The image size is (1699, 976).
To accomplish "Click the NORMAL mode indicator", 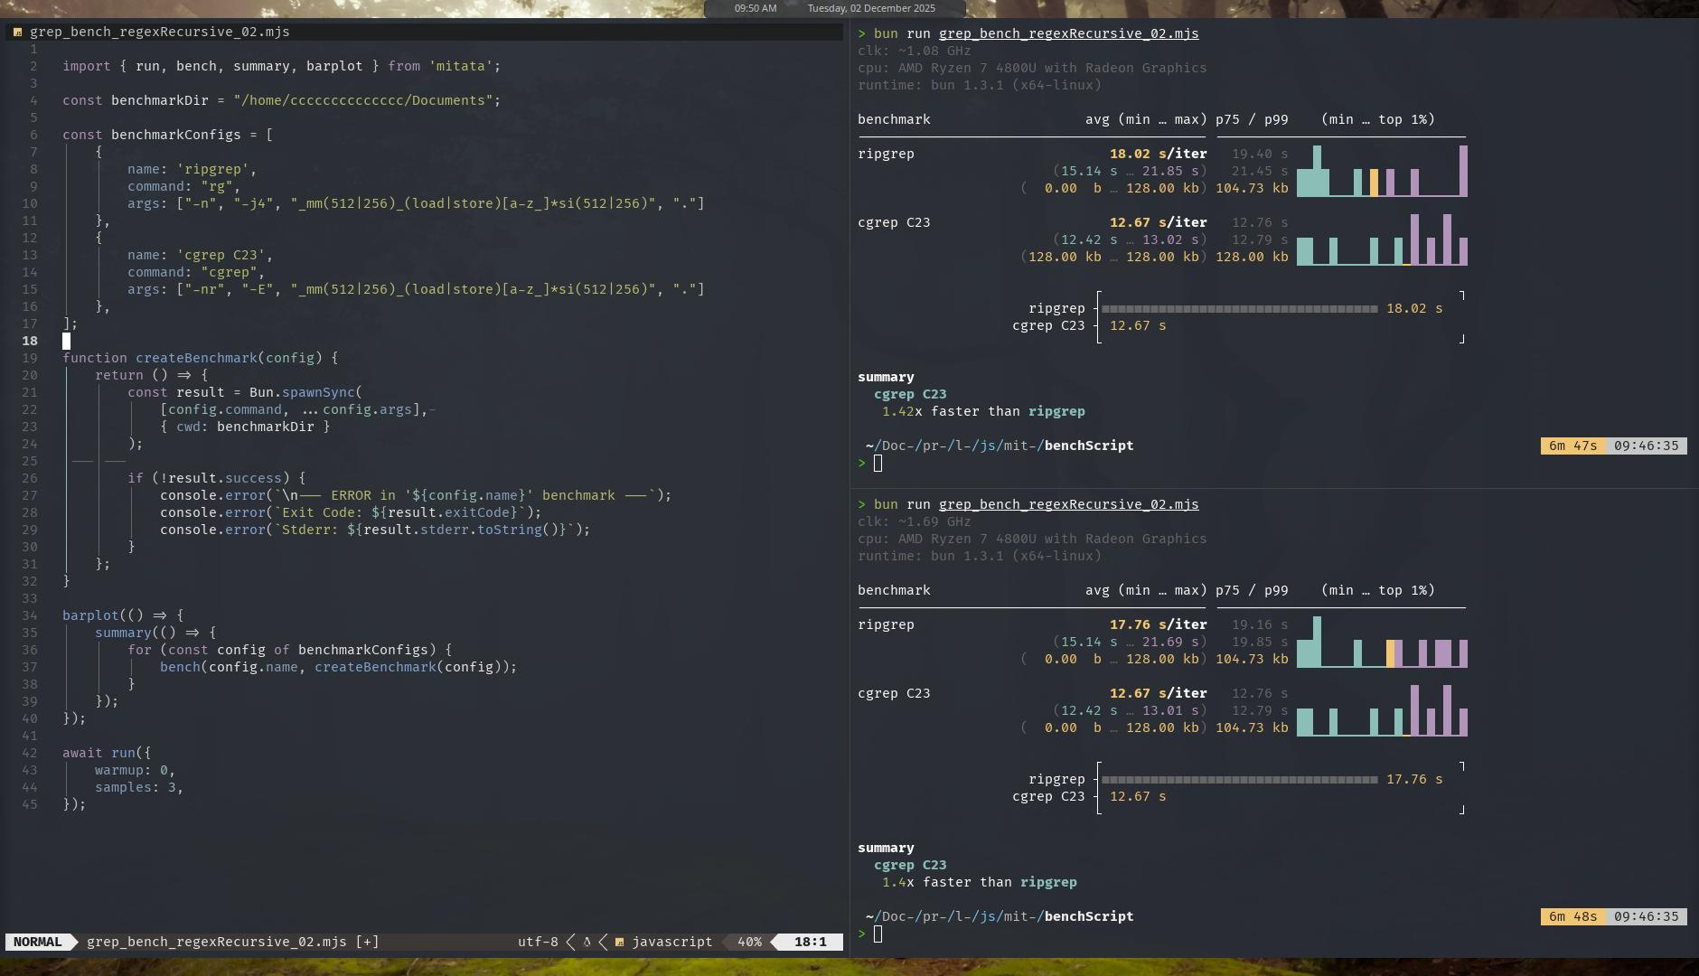I will pos(38,942).
